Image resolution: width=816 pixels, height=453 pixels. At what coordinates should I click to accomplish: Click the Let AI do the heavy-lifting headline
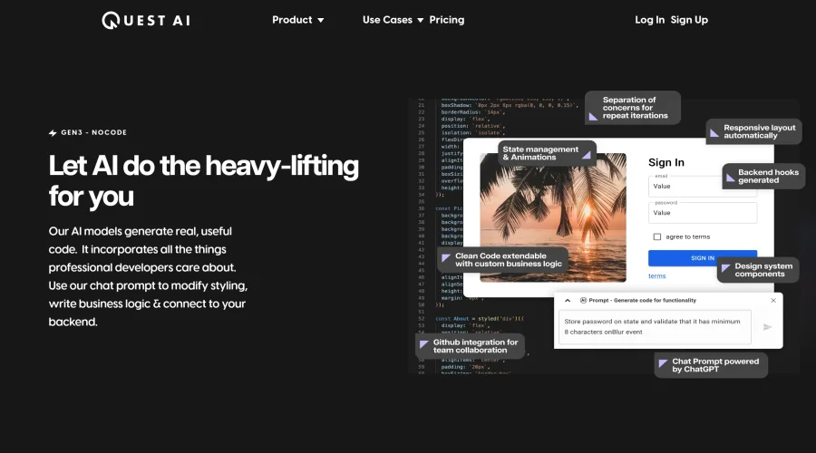tap(203, 181)
